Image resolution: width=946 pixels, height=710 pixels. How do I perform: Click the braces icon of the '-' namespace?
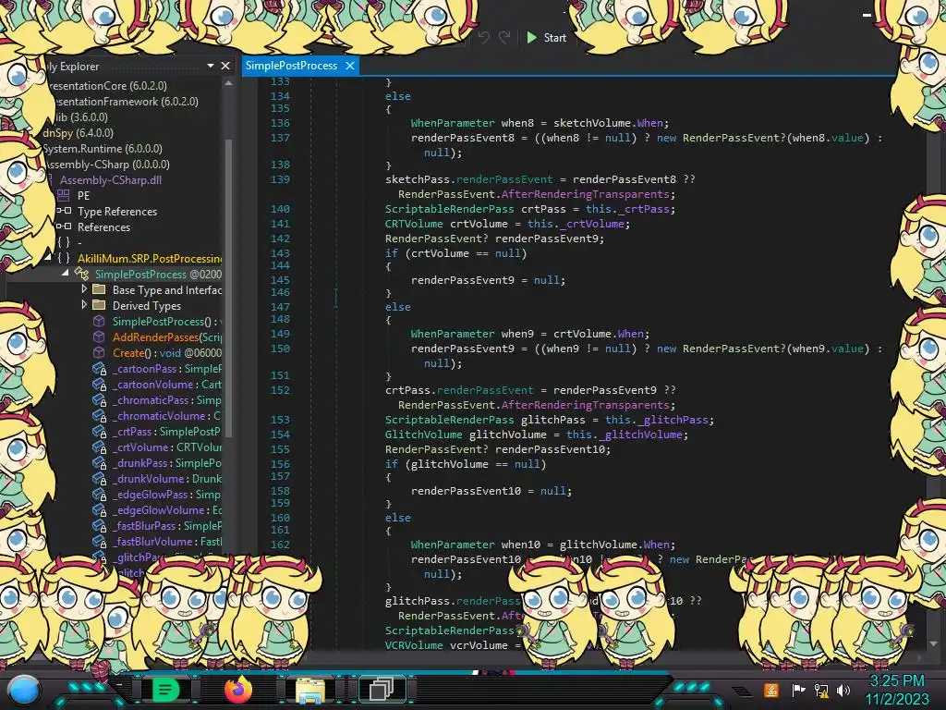tap(64, 243)
